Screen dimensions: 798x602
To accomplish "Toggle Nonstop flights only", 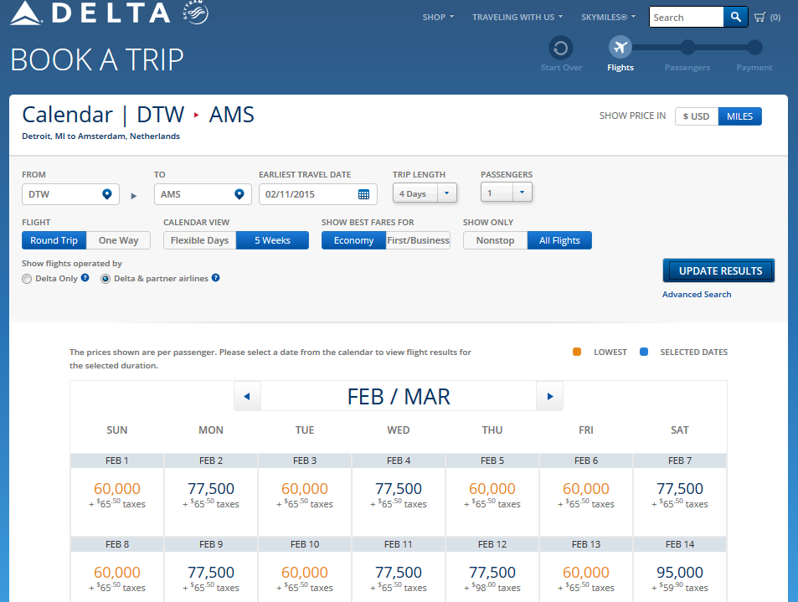I will point(494,239).
